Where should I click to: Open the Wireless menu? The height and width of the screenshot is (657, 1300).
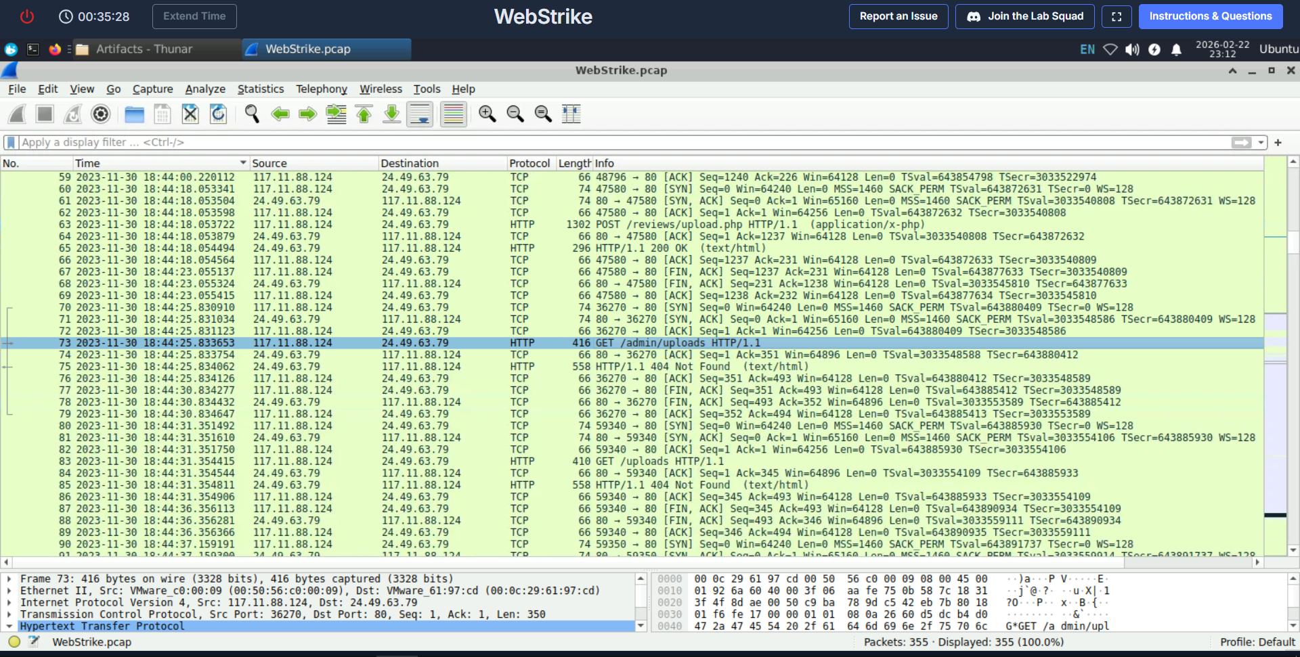(381, 89)
